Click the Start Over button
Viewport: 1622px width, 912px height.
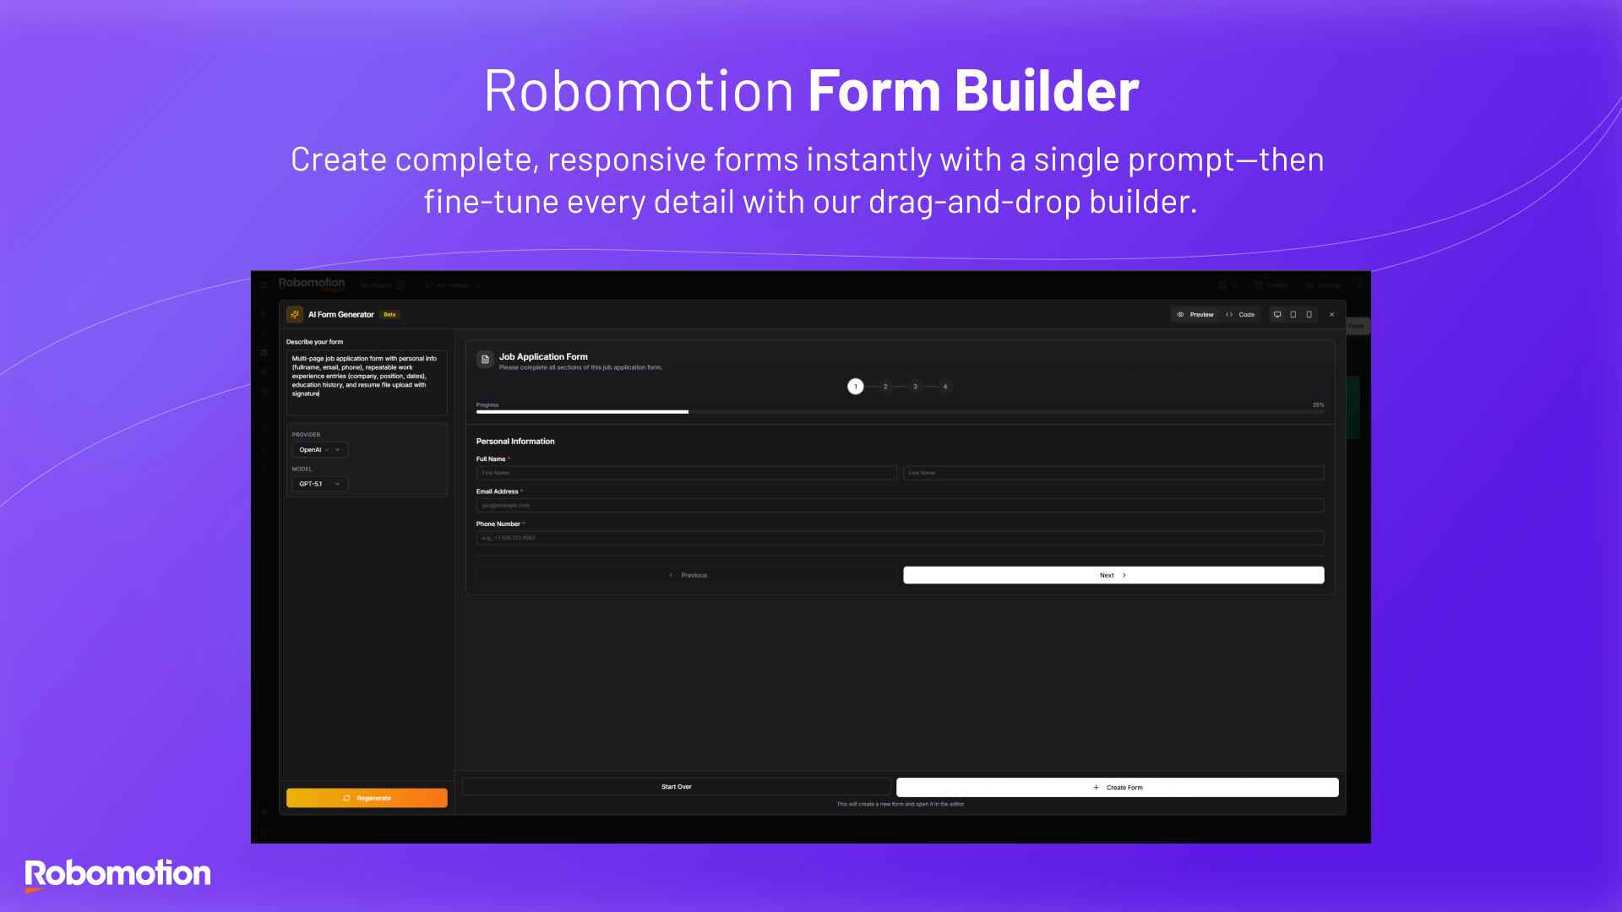pyautogui.click(x=676, y=786)
